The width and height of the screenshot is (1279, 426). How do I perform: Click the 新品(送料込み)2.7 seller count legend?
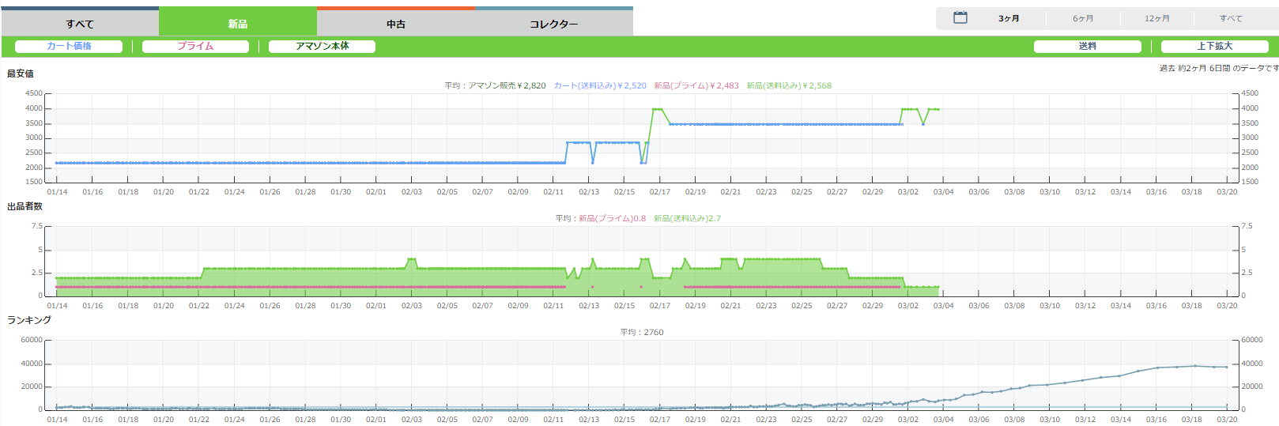(x=687, y=219)
